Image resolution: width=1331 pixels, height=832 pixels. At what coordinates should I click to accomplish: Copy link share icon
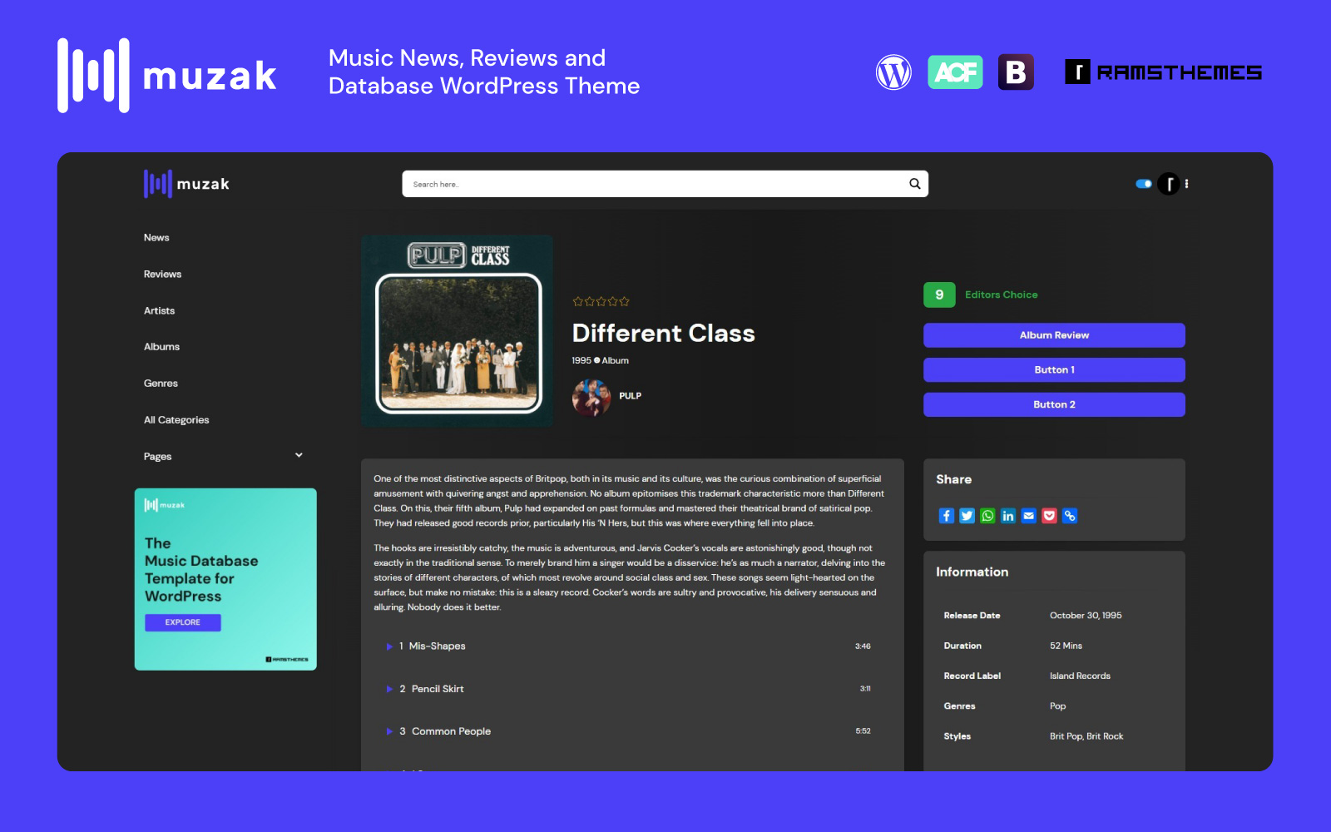click(x=1070, y=516)
